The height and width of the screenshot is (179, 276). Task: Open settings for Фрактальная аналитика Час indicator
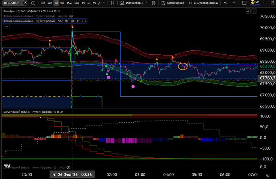point(72,21)
